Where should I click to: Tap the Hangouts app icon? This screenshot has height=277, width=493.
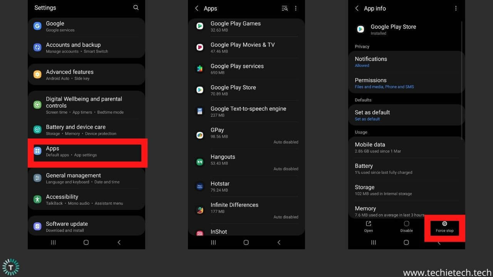pyautogui.click(x=200, y=162)
